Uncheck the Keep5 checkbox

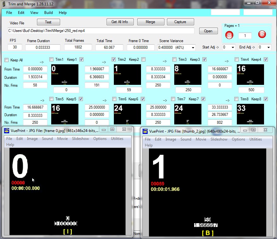point(81,99)
